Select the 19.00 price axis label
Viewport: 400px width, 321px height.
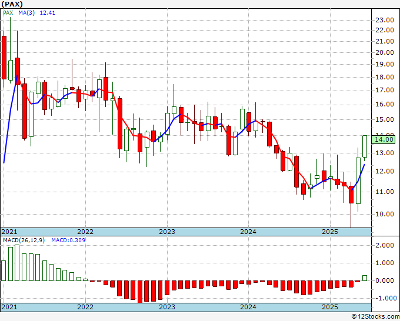click(385, 64)
